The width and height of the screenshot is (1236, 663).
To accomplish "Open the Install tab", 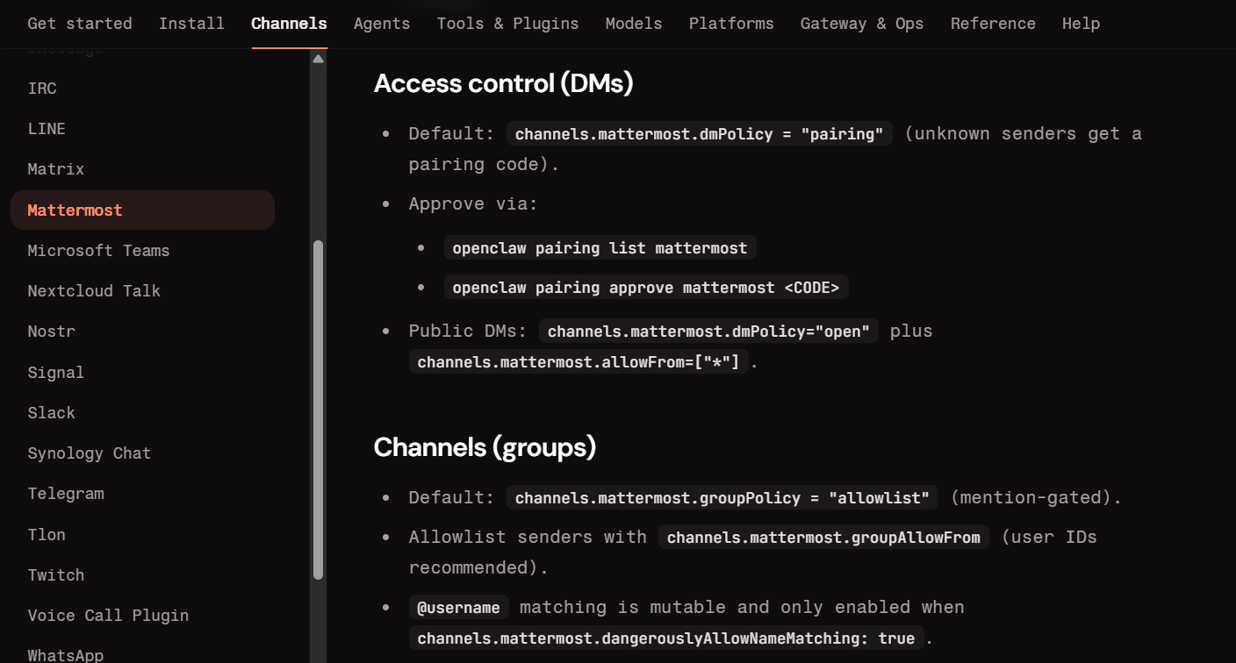I will tap(191, 24).
